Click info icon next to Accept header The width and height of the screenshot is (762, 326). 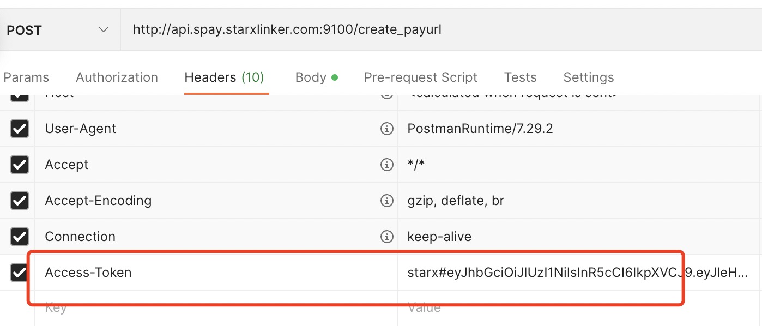386,165
